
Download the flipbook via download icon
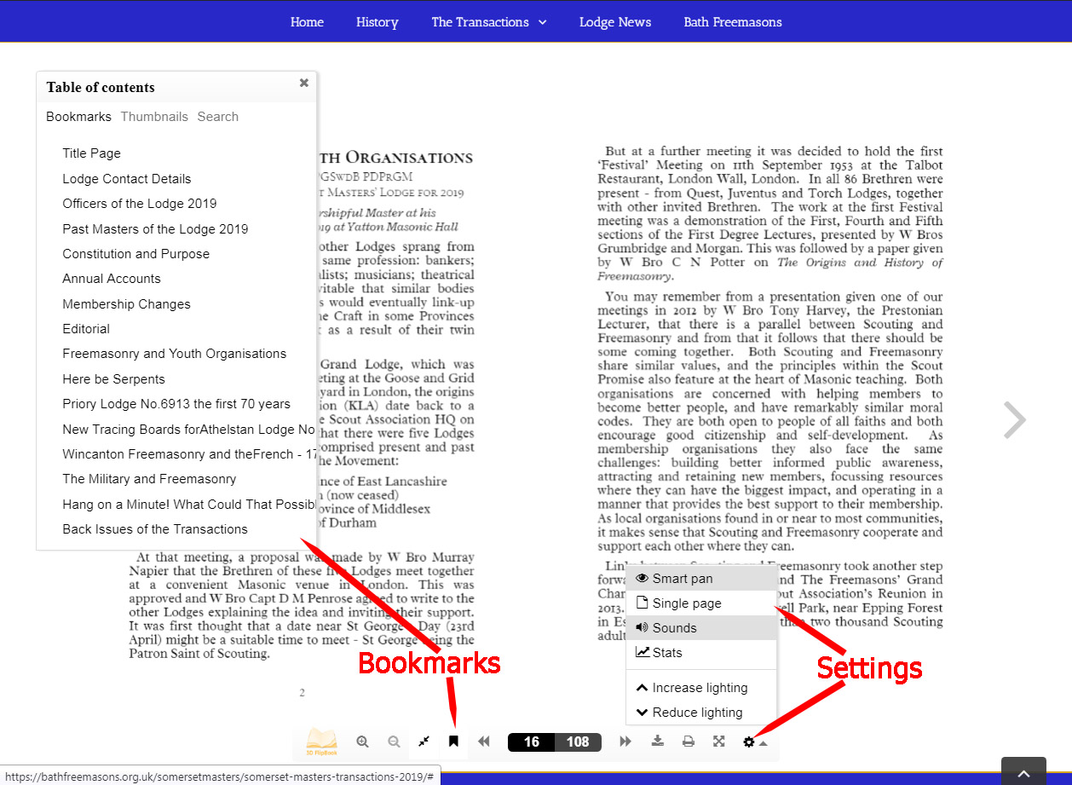pyautogui.click(x=658, y=742)
